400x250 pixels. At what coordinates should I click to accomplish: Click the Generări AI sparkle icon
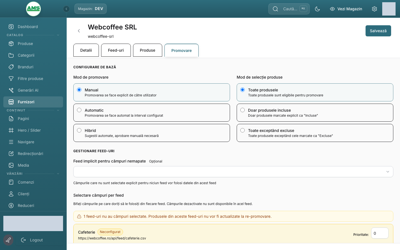[x=11, y=90]
